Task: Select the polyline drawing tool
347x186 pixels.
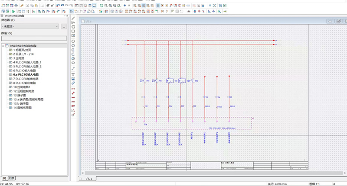Action: (73, 22)
